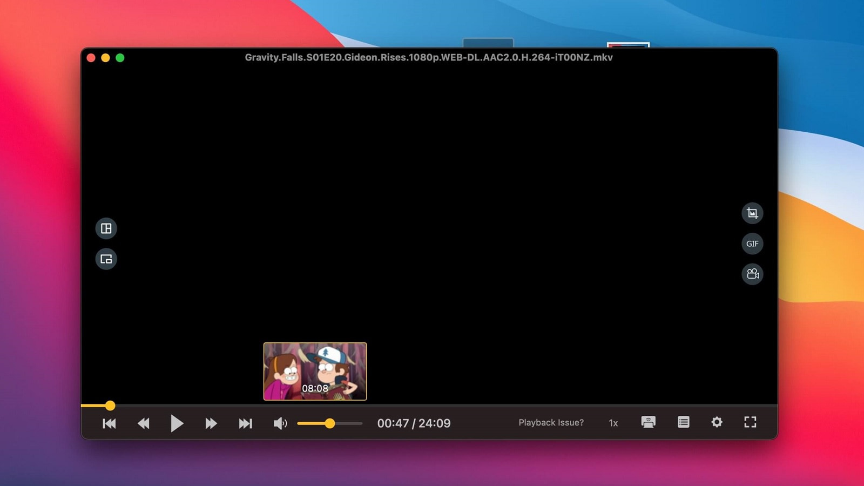Click the Playback Issue? link

pos(551,423)
